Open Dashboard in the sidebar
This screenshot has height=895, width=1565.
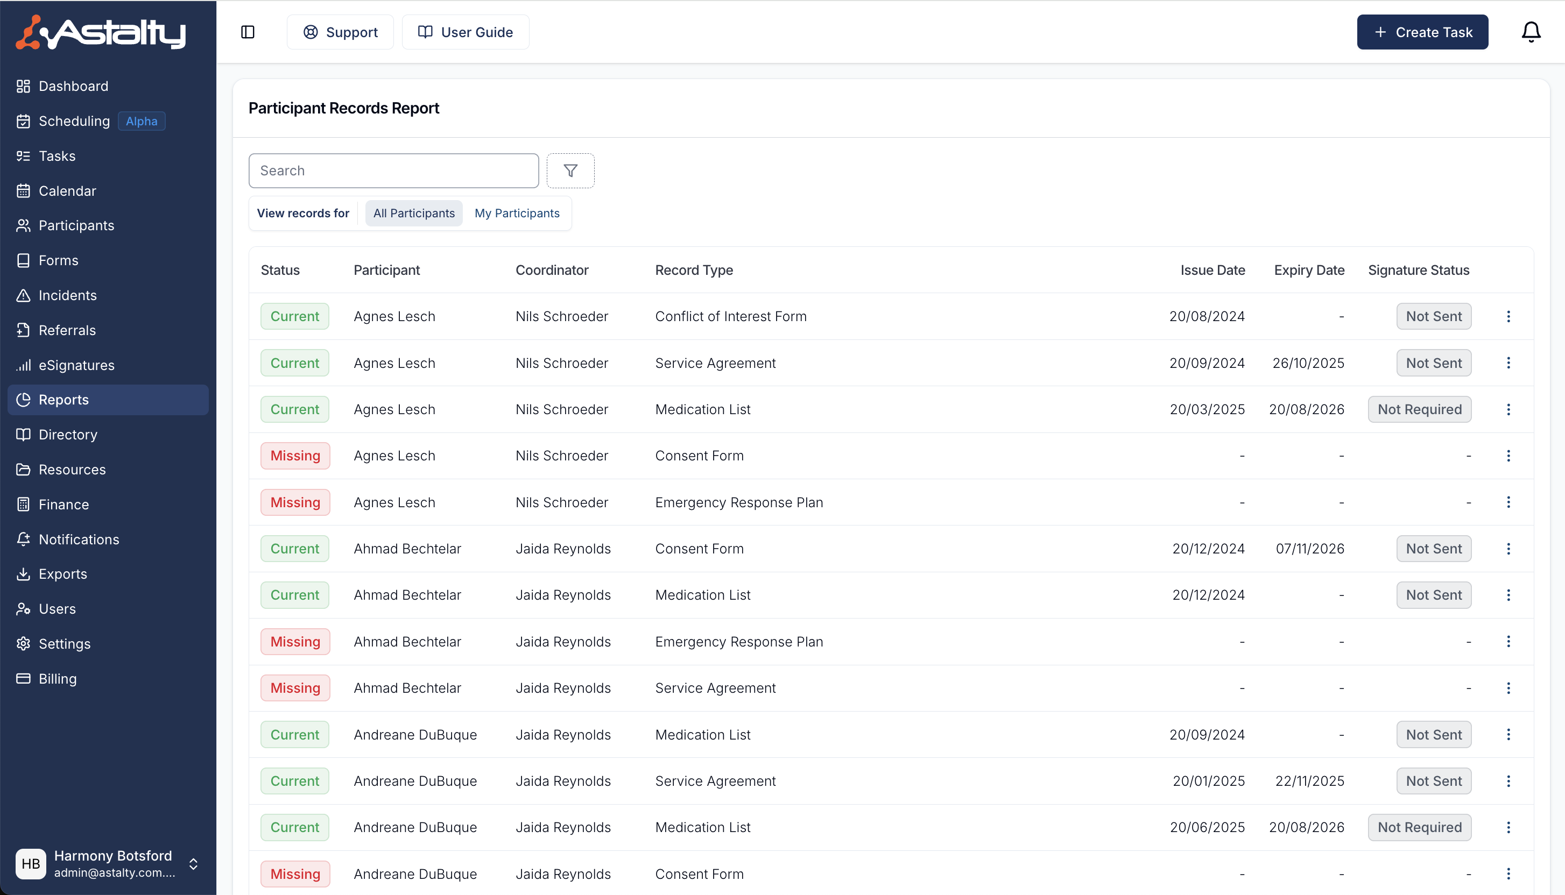108,86
